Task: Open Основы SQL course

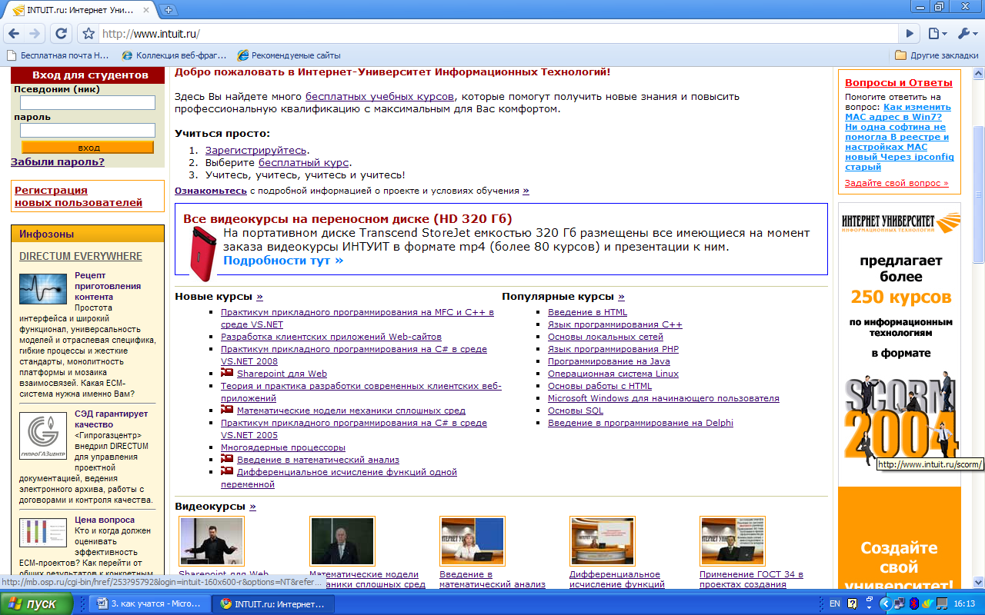Action: click(576, 411)
